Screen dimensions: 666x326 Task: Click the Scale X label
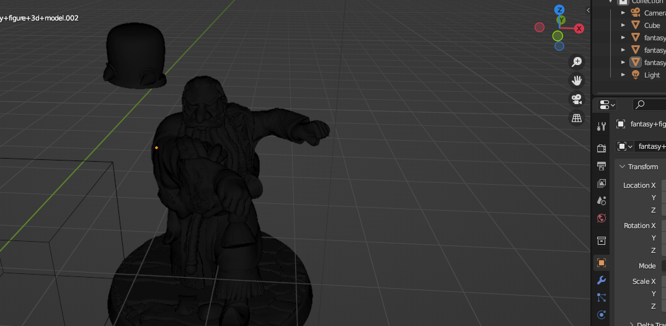coord(644,281)
